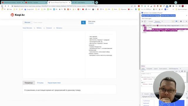Image resolution: width=188 pixels, height=106 pixels.
Task: Open the Другие закладки folder
Action: click(x=181, y=9)
